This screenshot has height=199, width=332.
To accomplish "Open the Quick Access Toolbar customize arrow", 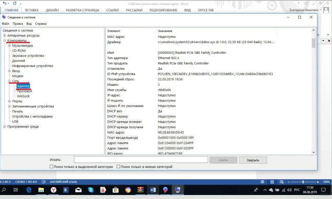I will [21, 4].
